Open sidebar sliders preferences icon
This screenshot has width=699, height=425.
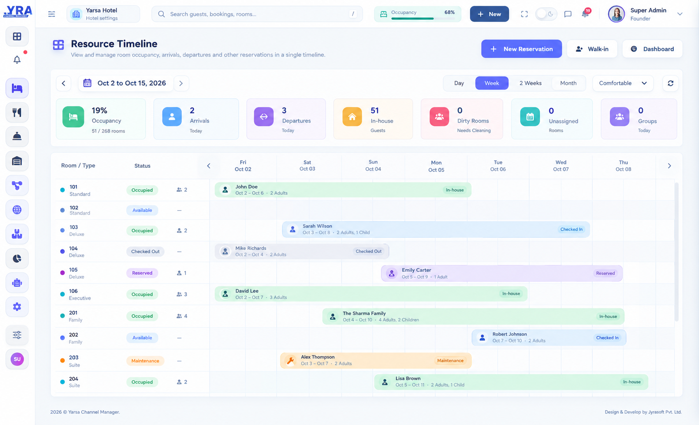coord(17,335)
